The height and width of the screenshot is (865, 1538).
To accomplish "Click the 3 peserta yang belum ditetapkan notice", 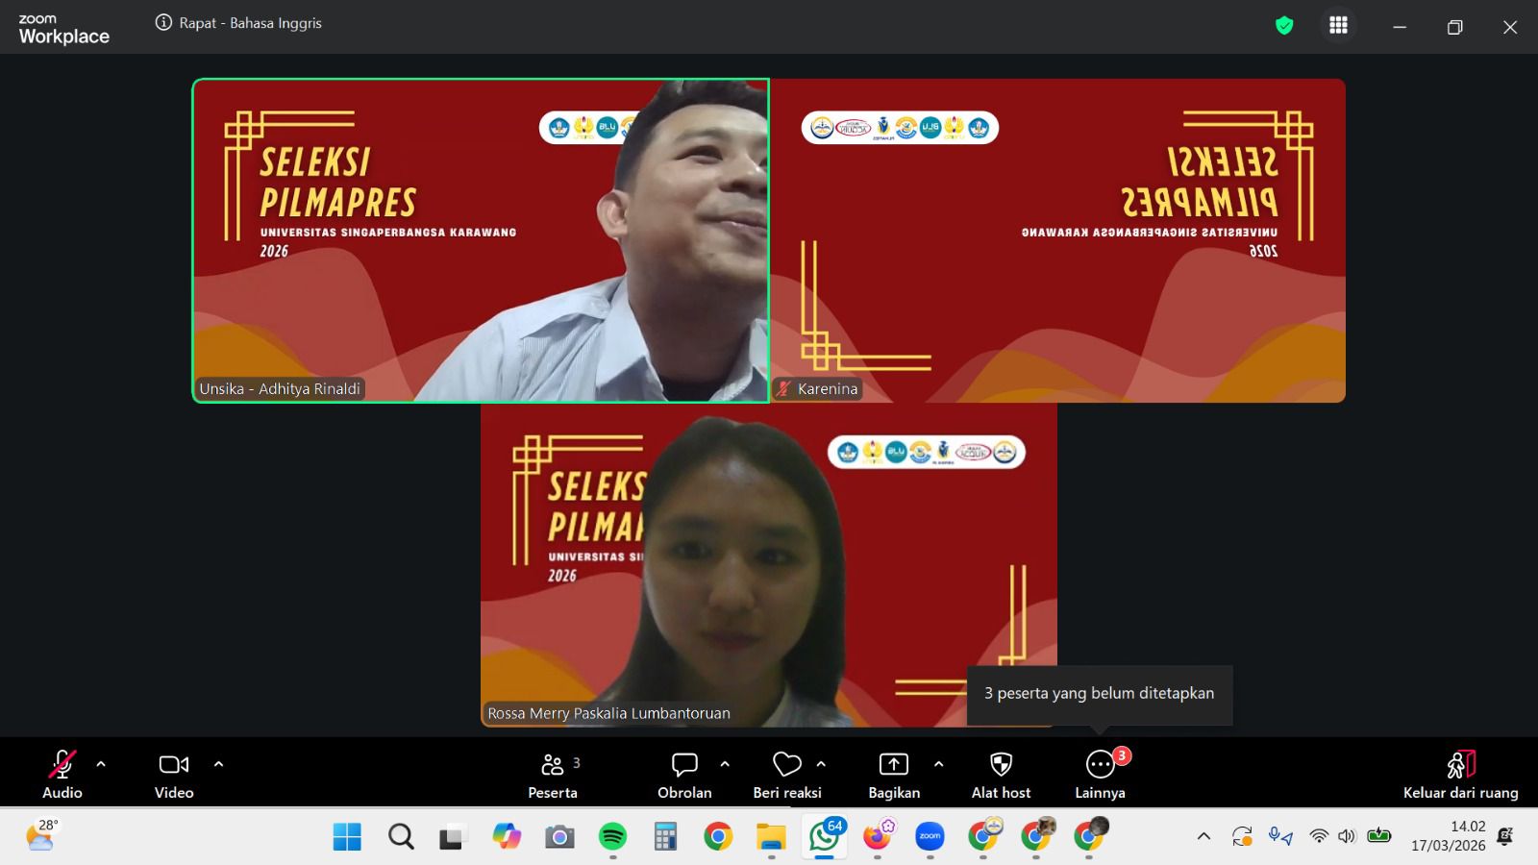I will click(1099, 694).
